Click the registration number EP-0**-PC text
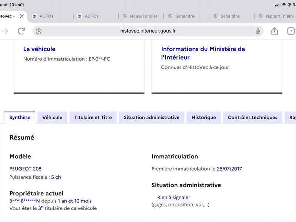This screenshot has height=222, width=296. click(x=100, y=59)
